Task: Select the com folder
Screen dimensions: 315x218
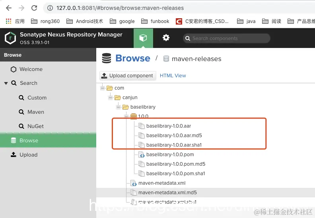Action: coord(119,88)
